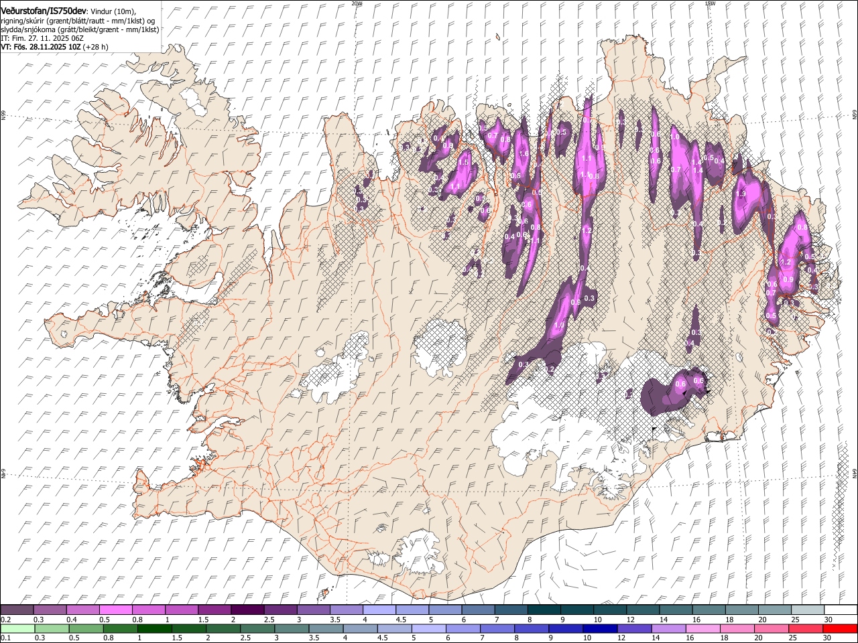858x643 pixels.
Task: Pick lower legend swatch starting at 14
Action: point(668,629)
